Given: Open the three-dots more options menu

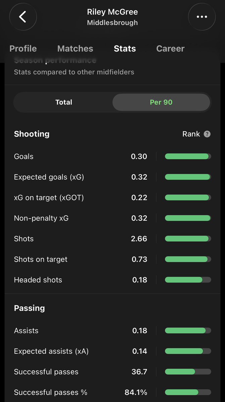Looking at the screenshot, I should pyautogui.click(x=202, y=17).
